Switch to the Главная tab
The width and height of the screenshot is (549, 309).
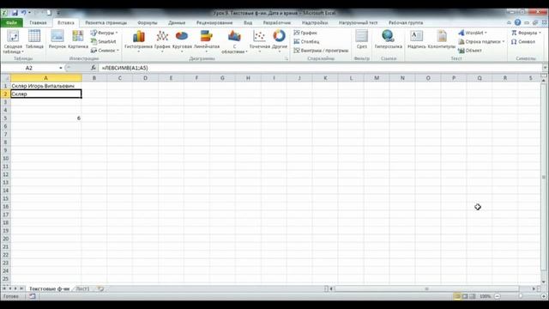tap(38, 22)
